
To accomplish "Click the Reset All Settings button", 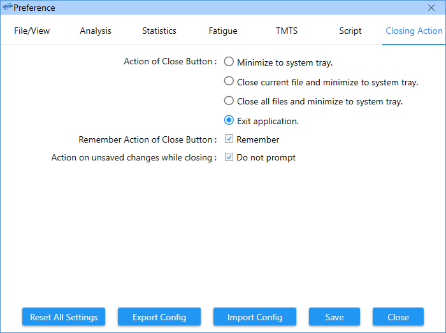I will tap(64, 317).
